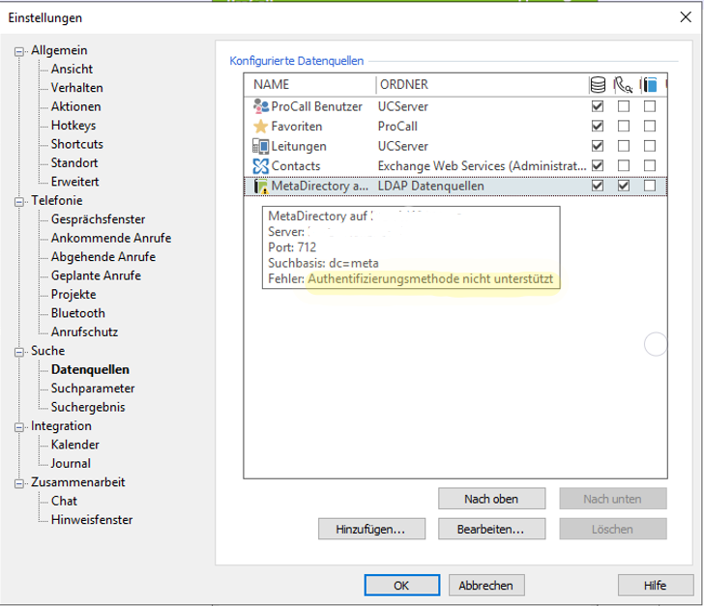Close the Einstellungen dialog window
Screen dimensions: 704x606
coord(686,16)
